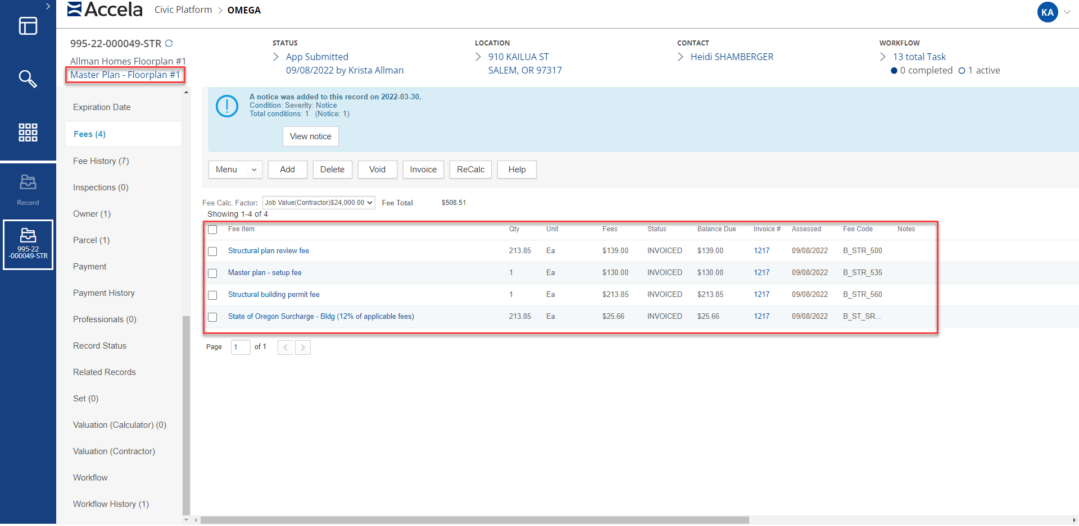
Task: Toggle the select-all fee items checkbox
Action: [x=212, y=230]
